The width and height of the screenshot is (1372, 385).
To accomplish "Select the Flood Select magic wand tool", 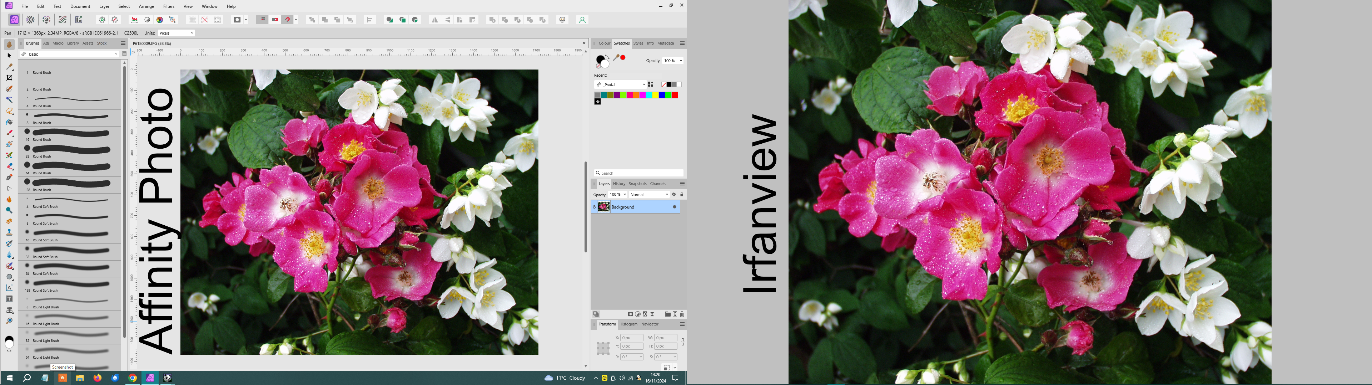I will click(x=9, y=100).
